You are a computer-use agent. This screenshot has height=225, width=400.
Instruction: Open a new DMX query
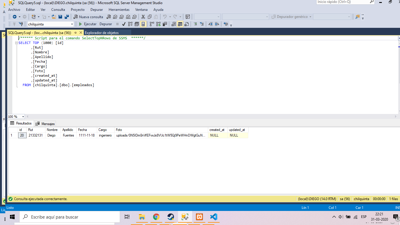[122, 17]
